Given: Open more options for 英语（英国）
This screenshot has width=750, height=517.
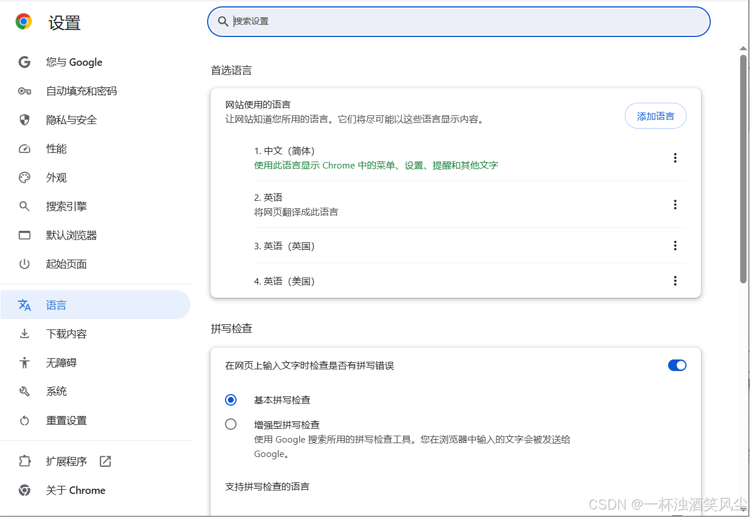Looking at the screenshot, I should click(675, 246).
